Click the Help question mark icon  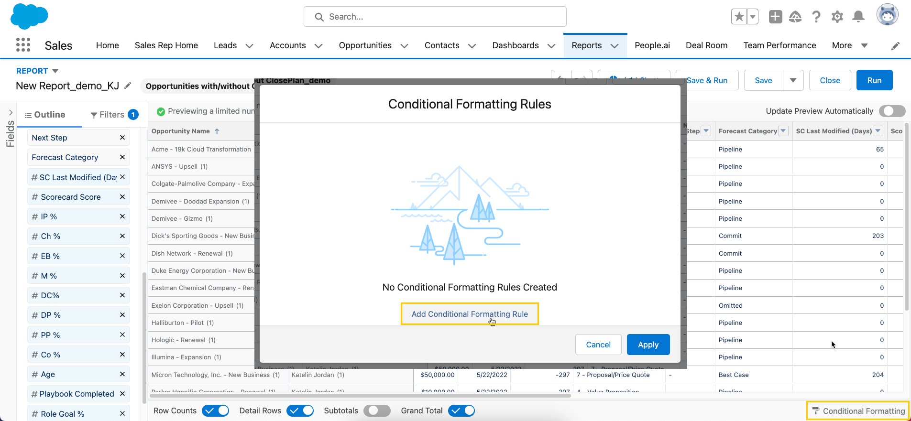(816, 17)
